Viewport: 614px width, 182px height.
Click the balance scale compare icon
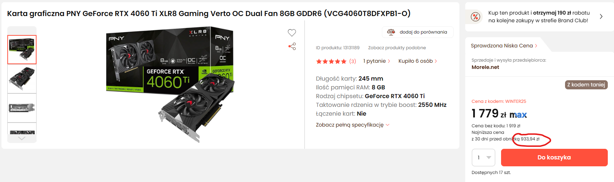(391, 32)
